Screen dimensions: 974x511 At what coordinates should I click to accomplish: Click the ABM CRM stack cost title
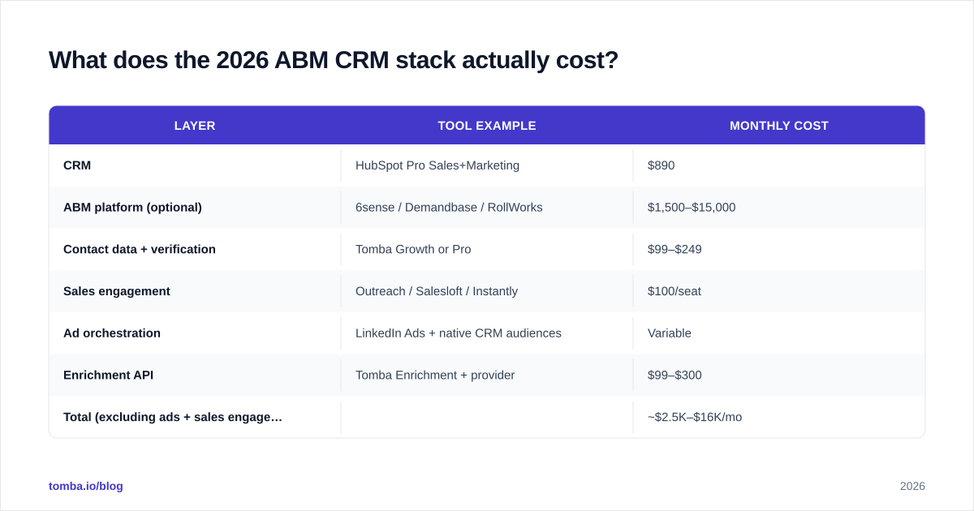[334, 60]
